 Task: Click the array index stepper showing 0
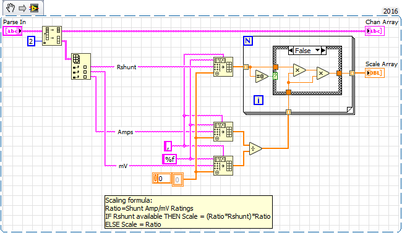click(x=162, y=179)
